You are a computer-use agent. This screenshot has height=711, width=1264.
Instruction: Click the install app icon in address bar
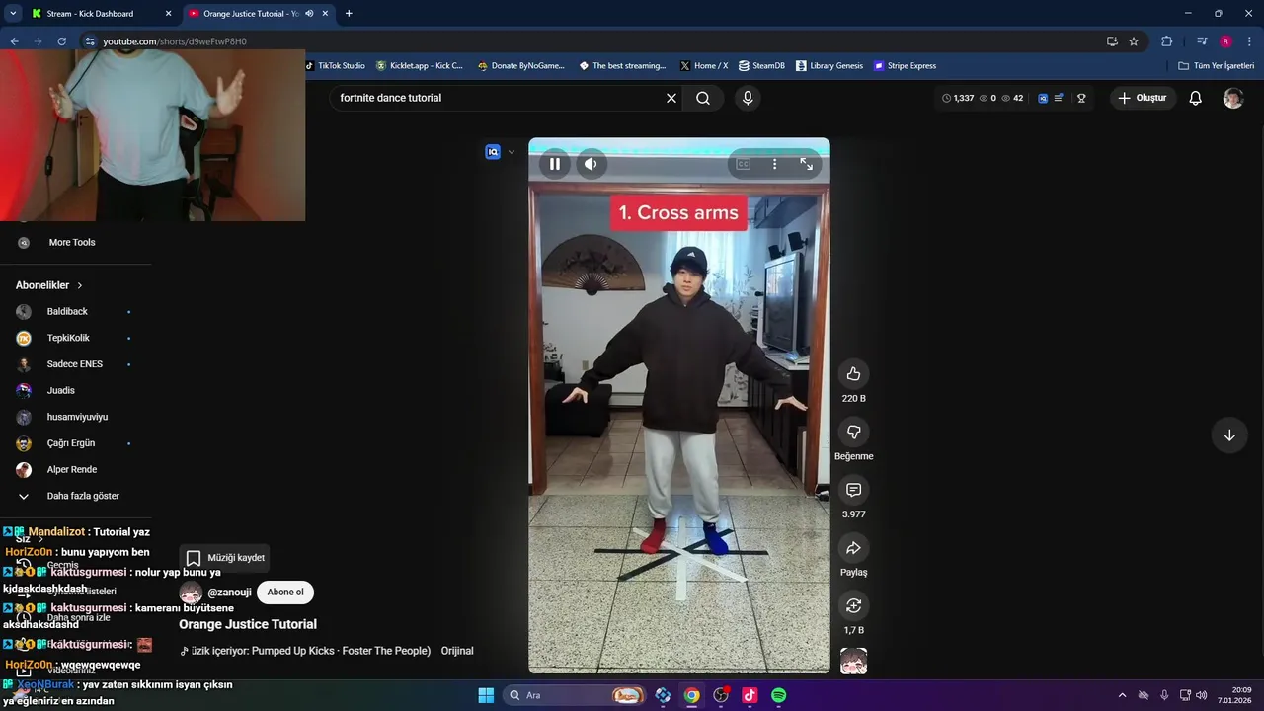[1112, 41]
